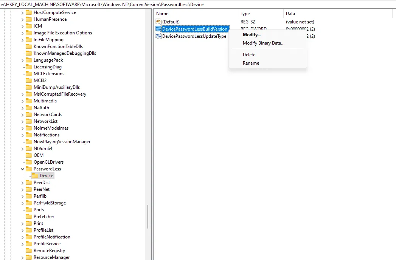This screenshot has width=396, height=260.
Task: Select Delete in the context menu
Action: click(x=249, y=55)
